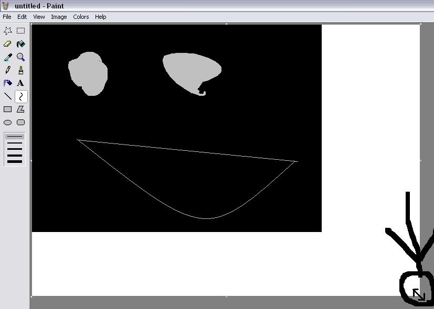Select the Ellipse tool

tap(8, 123)
